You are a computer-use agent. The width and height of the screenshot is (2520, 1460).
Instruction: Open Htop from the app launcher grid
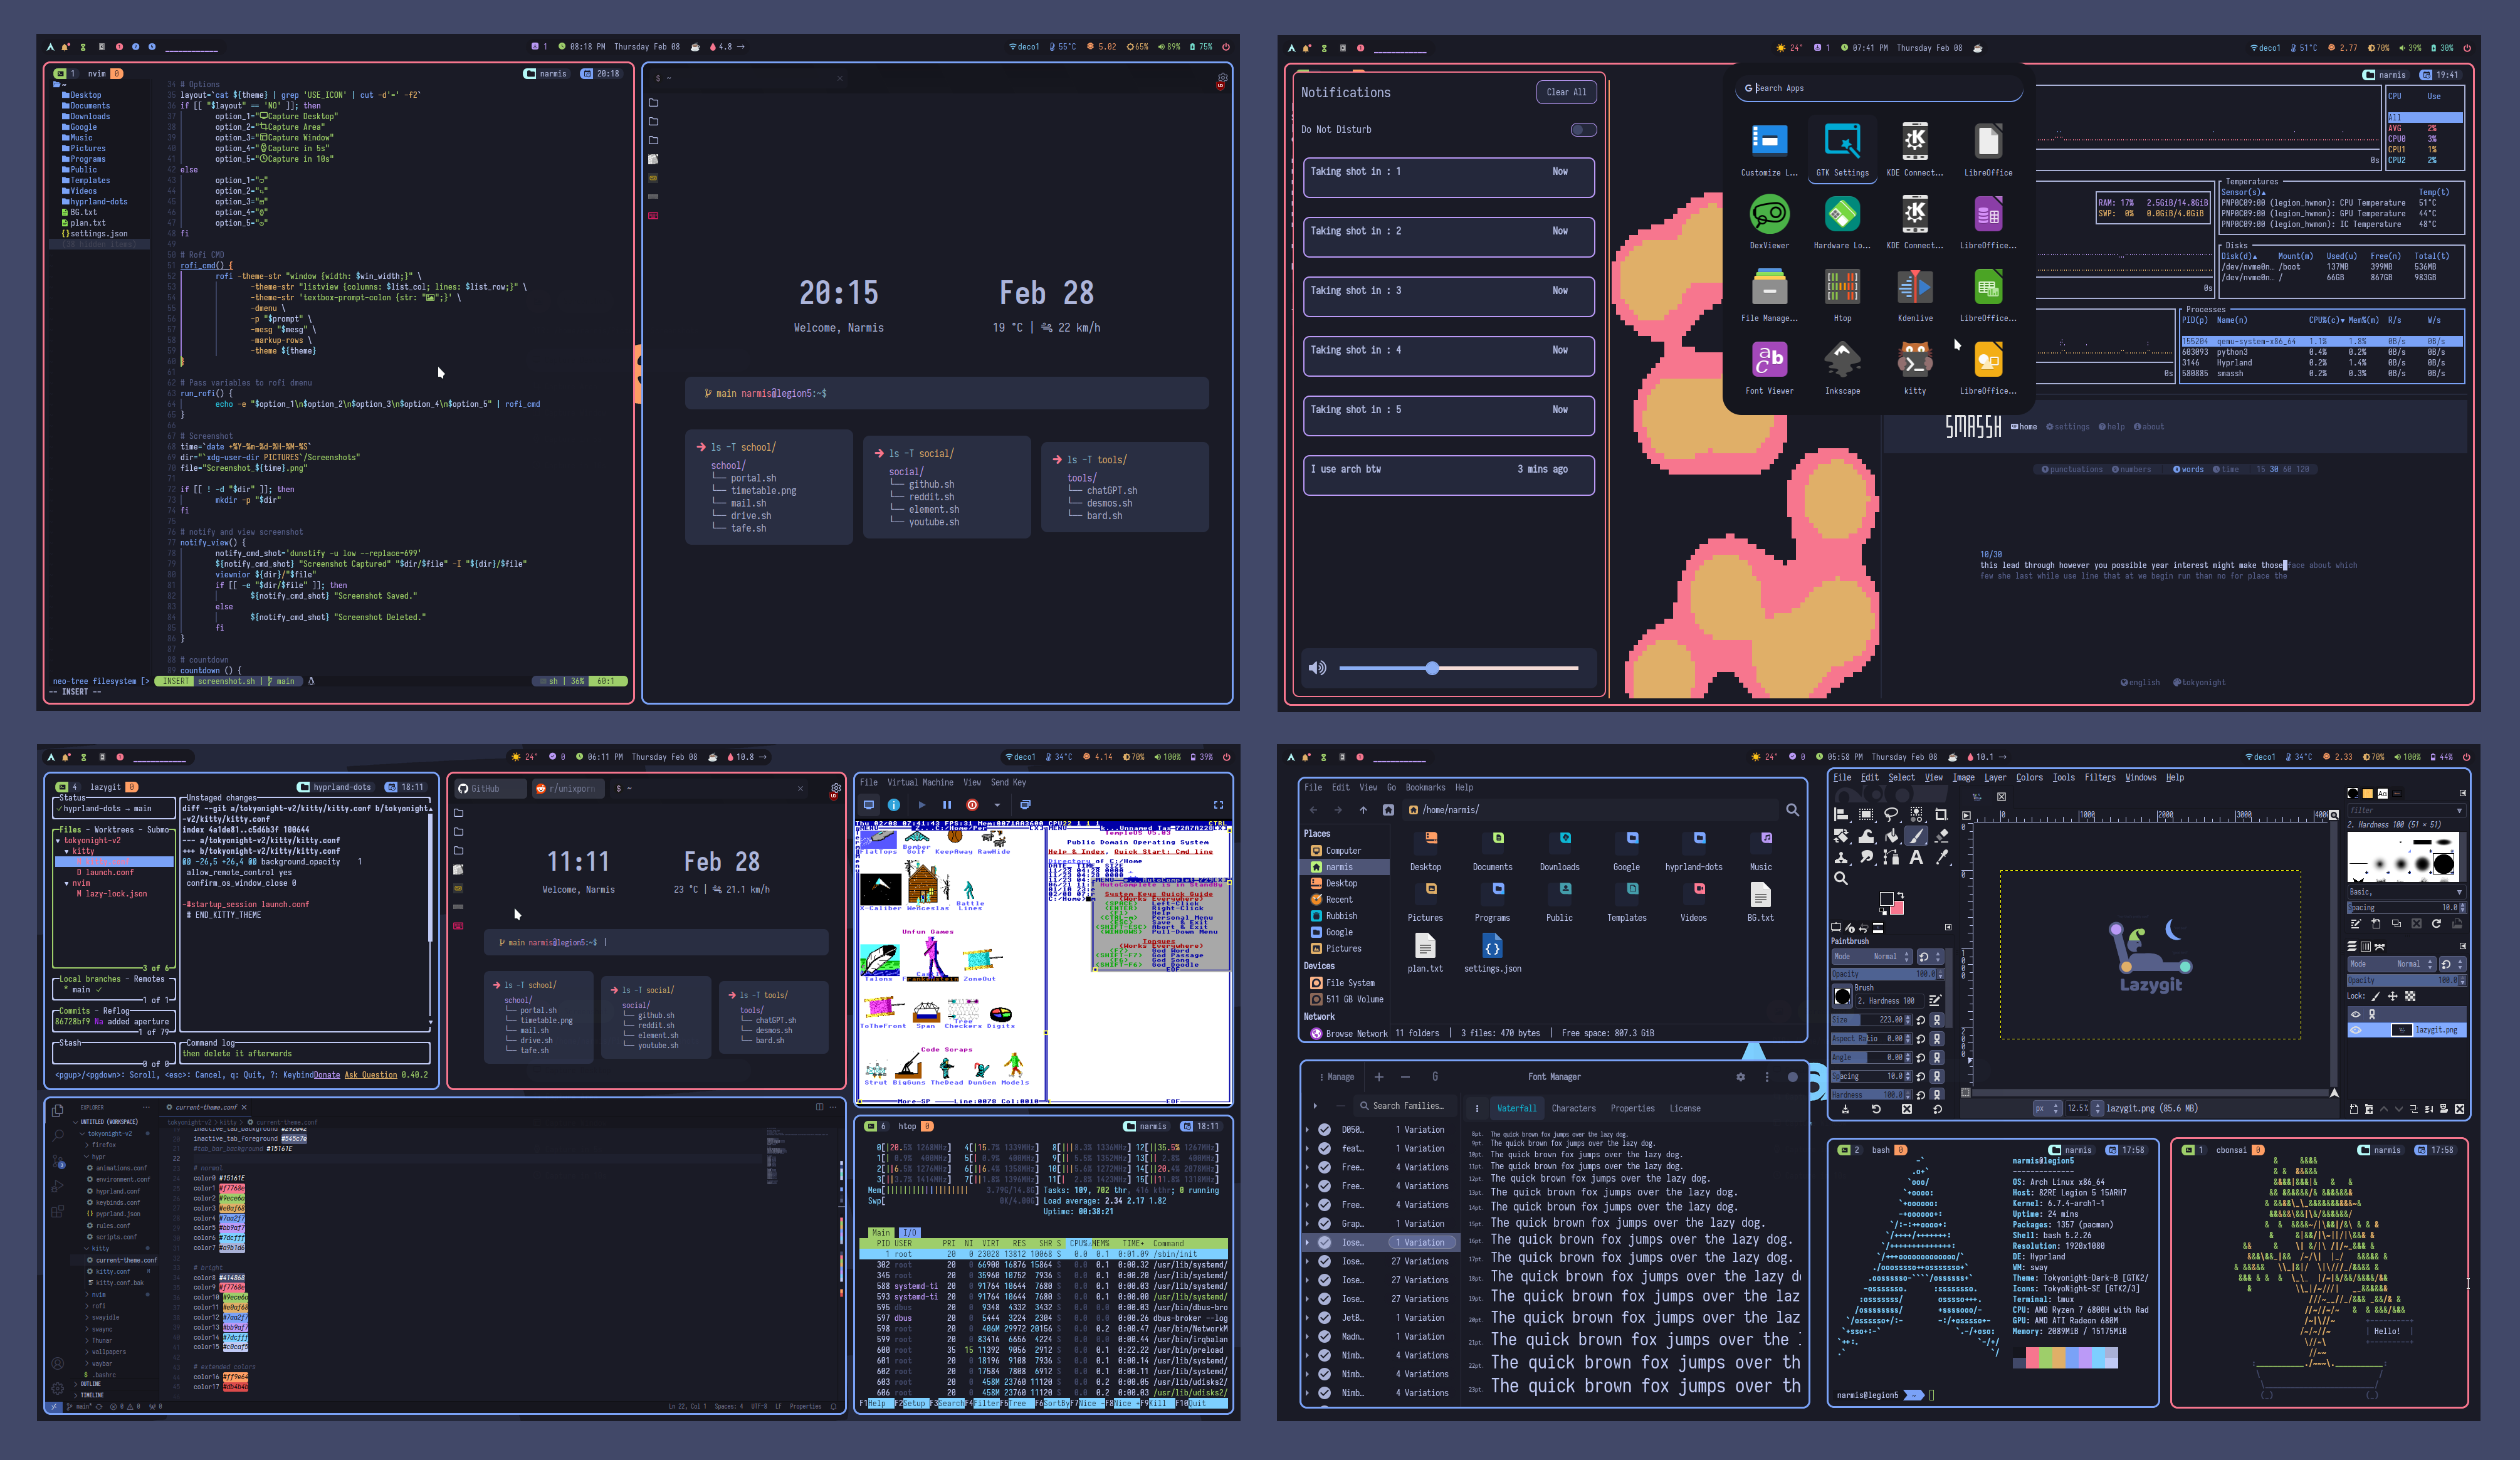pos(1842,295)
